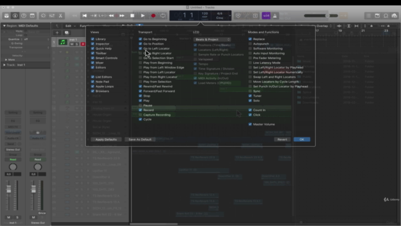Click the Fast Forward transport button

point(122,16)
